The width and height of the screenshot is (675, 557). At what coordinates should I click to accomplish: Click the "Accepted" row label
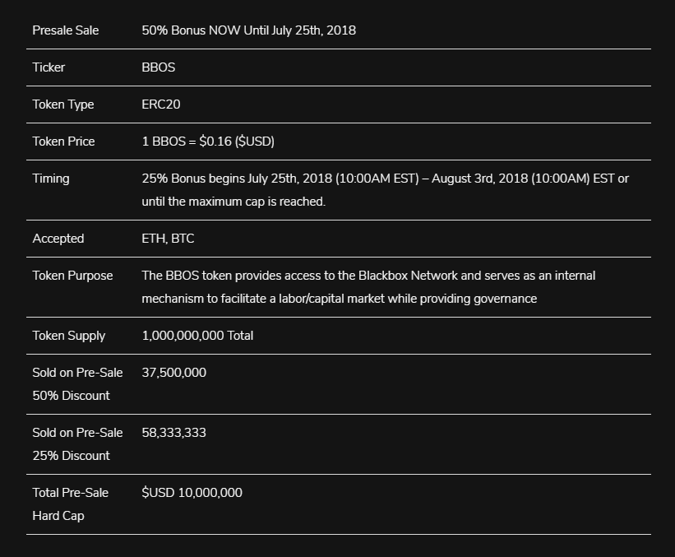point(58,239)
